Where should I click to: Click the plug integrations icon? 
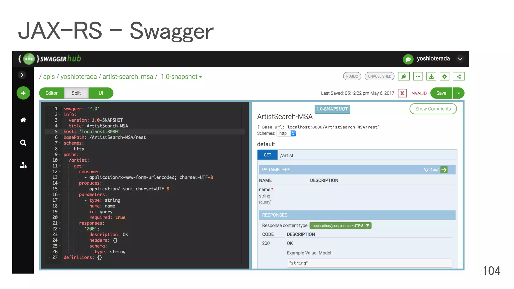click(x=404, y=77)
